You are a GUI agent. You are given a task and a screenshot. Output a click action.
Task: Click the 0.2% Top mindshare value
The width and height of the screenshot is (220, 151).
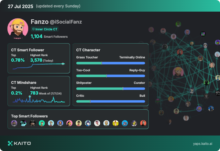16,93
